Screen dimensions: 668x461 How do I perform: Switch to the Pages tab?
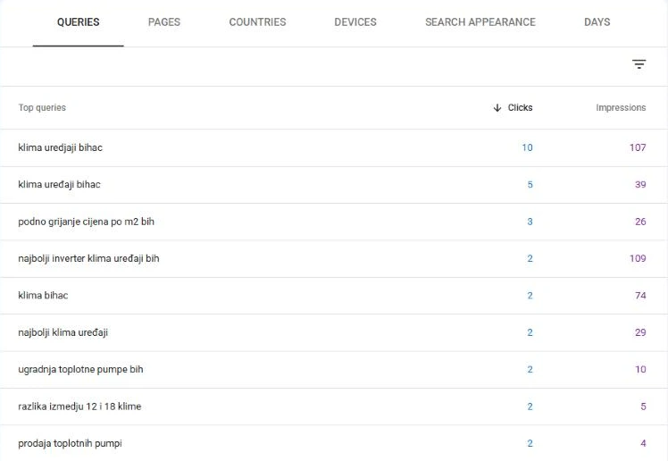click(x=164, y=22)
